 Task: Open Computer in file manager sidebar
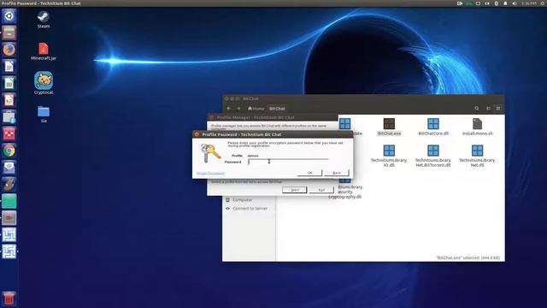(x=242, y=200)
